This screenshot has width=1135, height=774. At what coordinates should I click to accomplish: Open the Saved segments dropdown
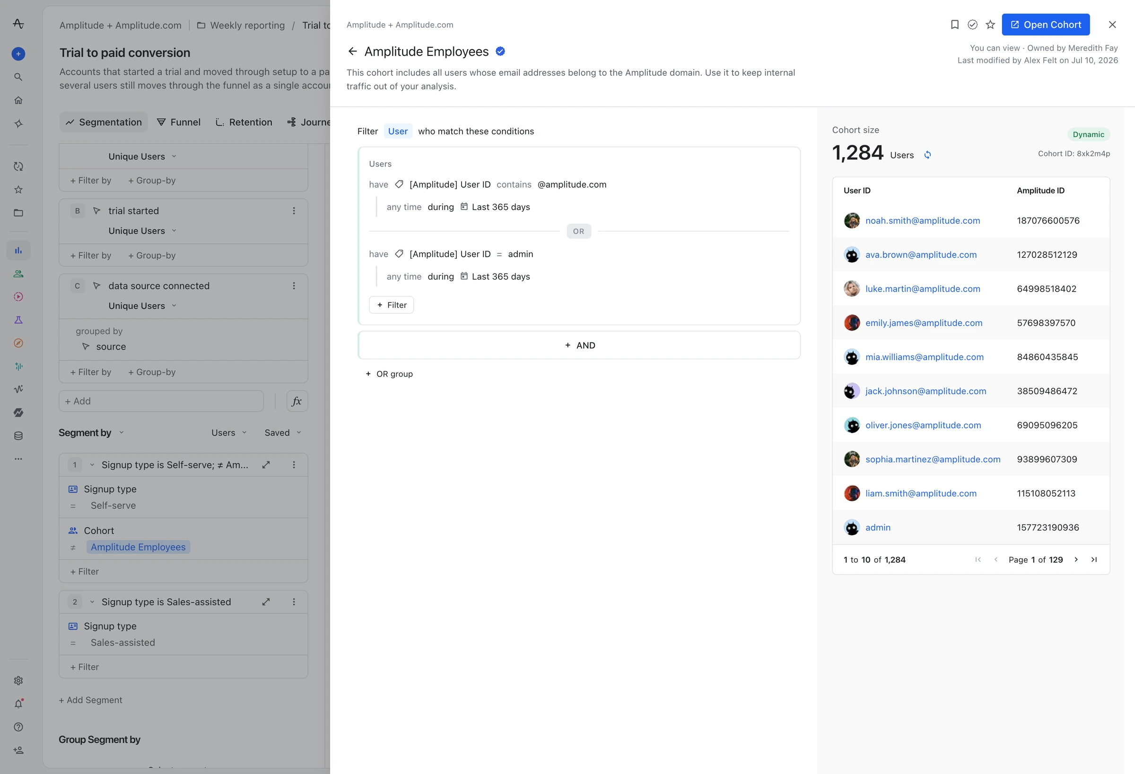283,433
